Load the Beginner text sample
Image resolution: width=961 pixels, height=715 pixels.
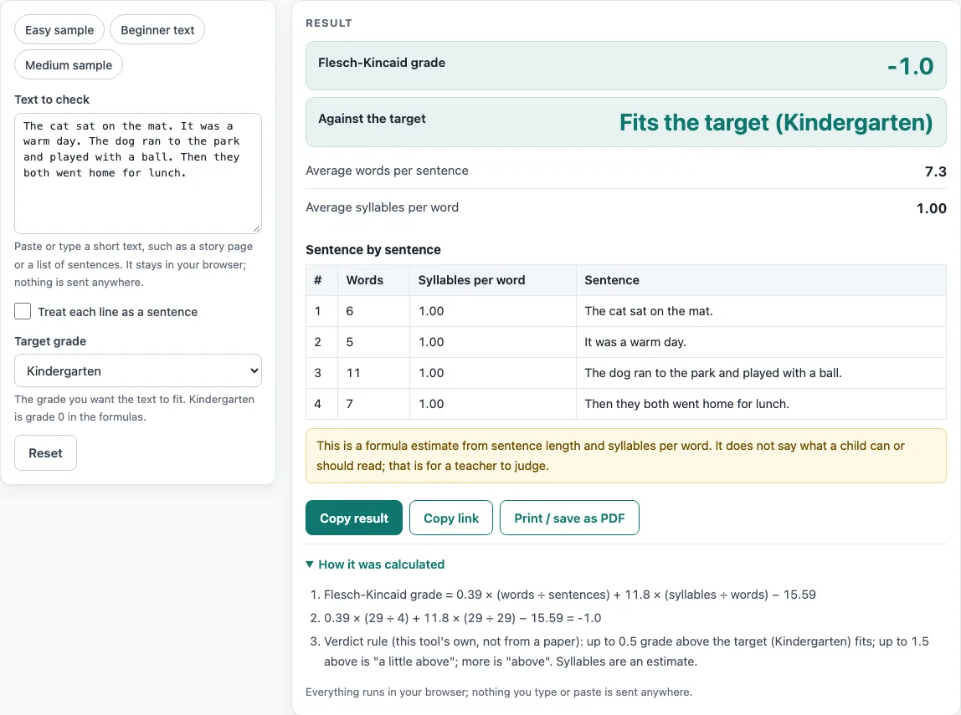[157, 30]
